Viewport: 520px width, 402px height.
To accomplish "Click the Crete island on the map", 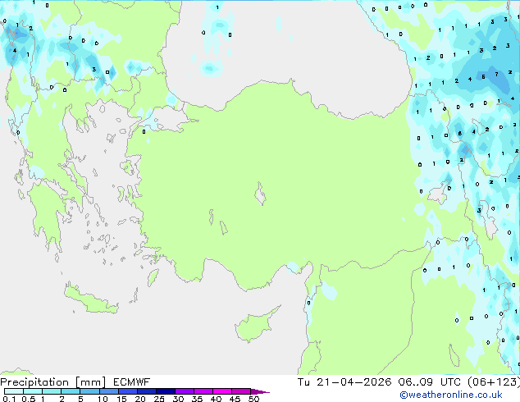I will click(91, 299).
